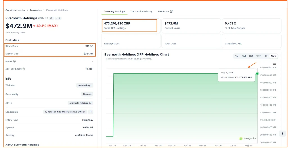
Task: Click the Aug '26 axis label
Action: tap(249, 146)
